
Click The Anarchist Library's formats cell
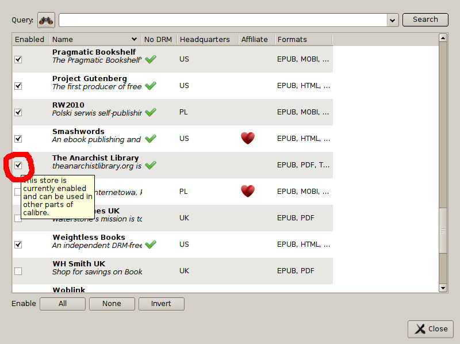click(x=304, y=165)
